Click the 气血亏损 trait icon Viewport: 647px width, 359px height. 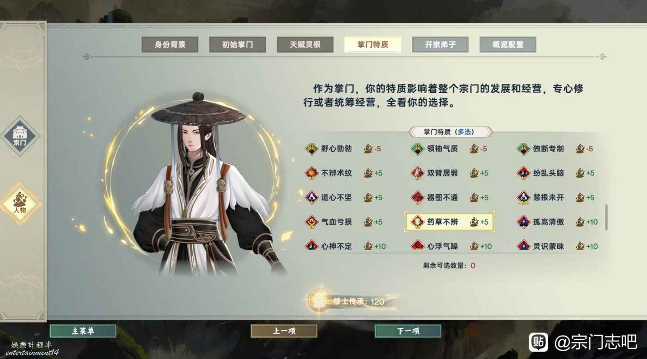click(311, 222)
